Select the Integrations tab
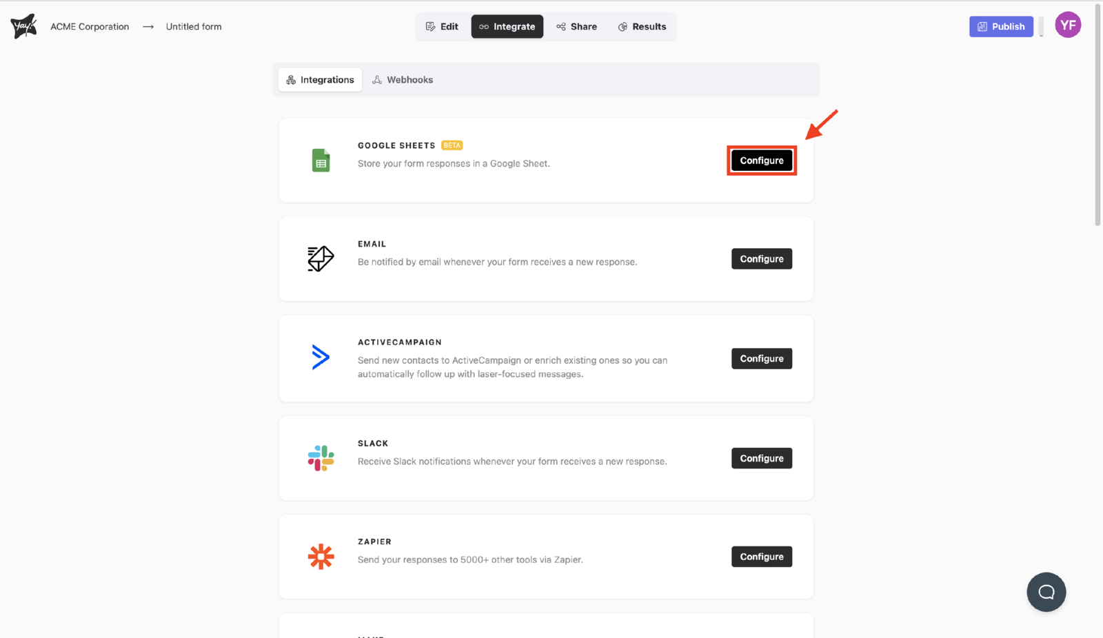The height and width of the screenshot is (638, 1103). tap(320, 79)
